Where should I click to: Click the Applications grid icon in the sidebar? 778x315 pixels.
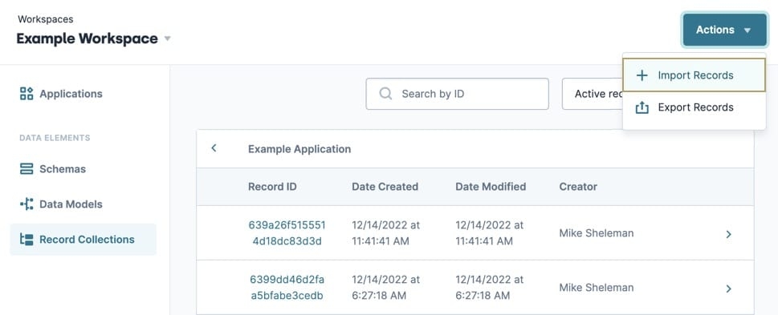point(26,94)
